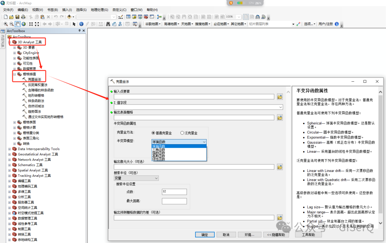Screen dimensions: 386x243
Task: Expand the 栅格表面 toolset node
Action: [x=15, y=122]
